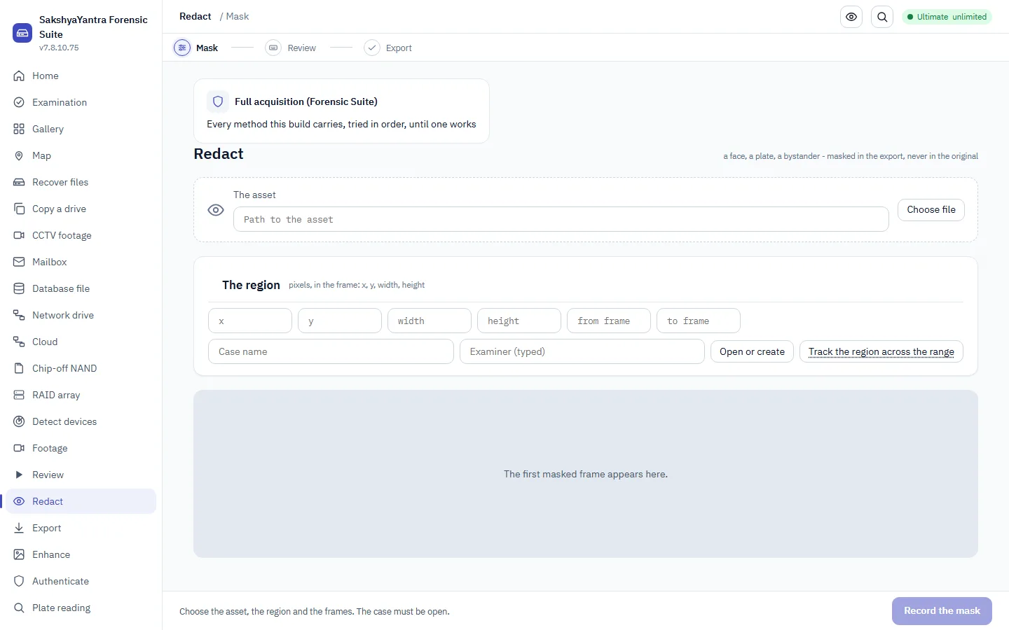
Task: Open Home via its house icon
Action: 19,76
